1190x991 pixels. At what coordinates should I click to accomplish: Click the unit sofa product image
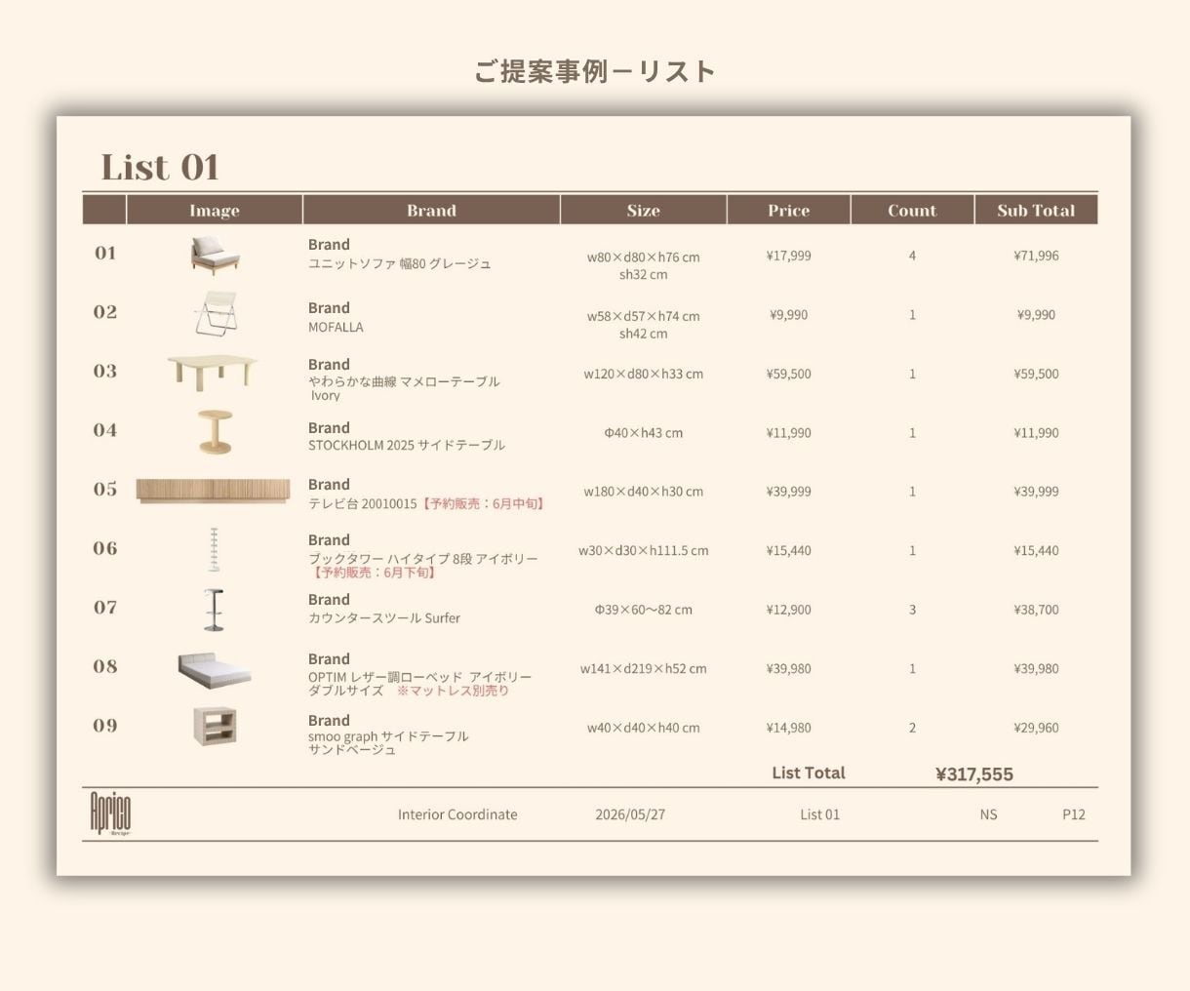click(x=215, y=256)
